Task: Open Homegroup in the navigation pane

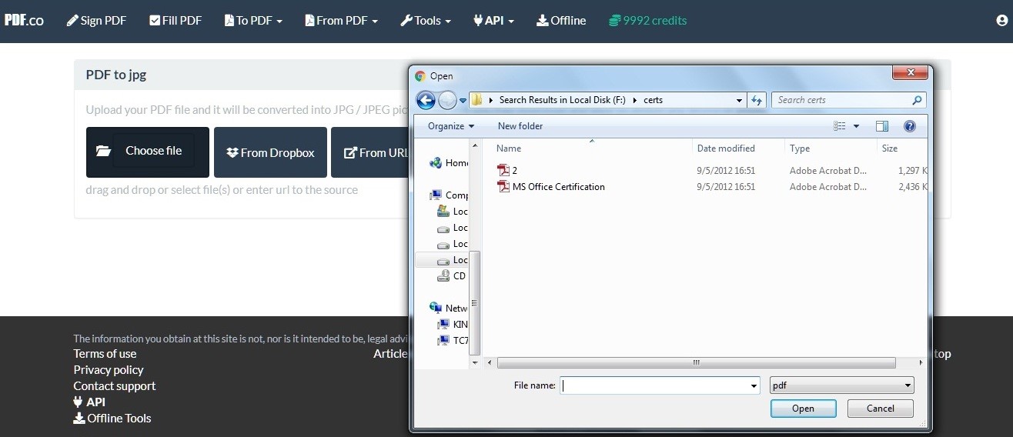Action: (449, 163)
